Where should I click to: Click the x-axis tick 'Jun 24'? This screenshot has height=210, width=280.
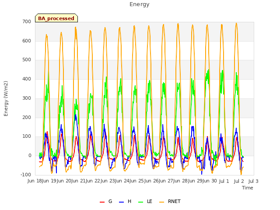(x=122, y=181)
